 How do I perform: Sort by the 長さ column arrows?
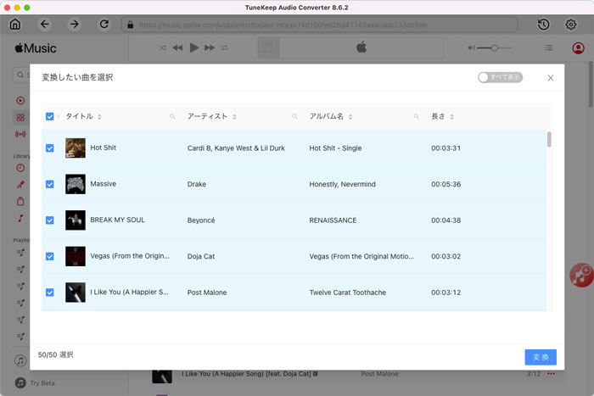click(x=451, y=117)
